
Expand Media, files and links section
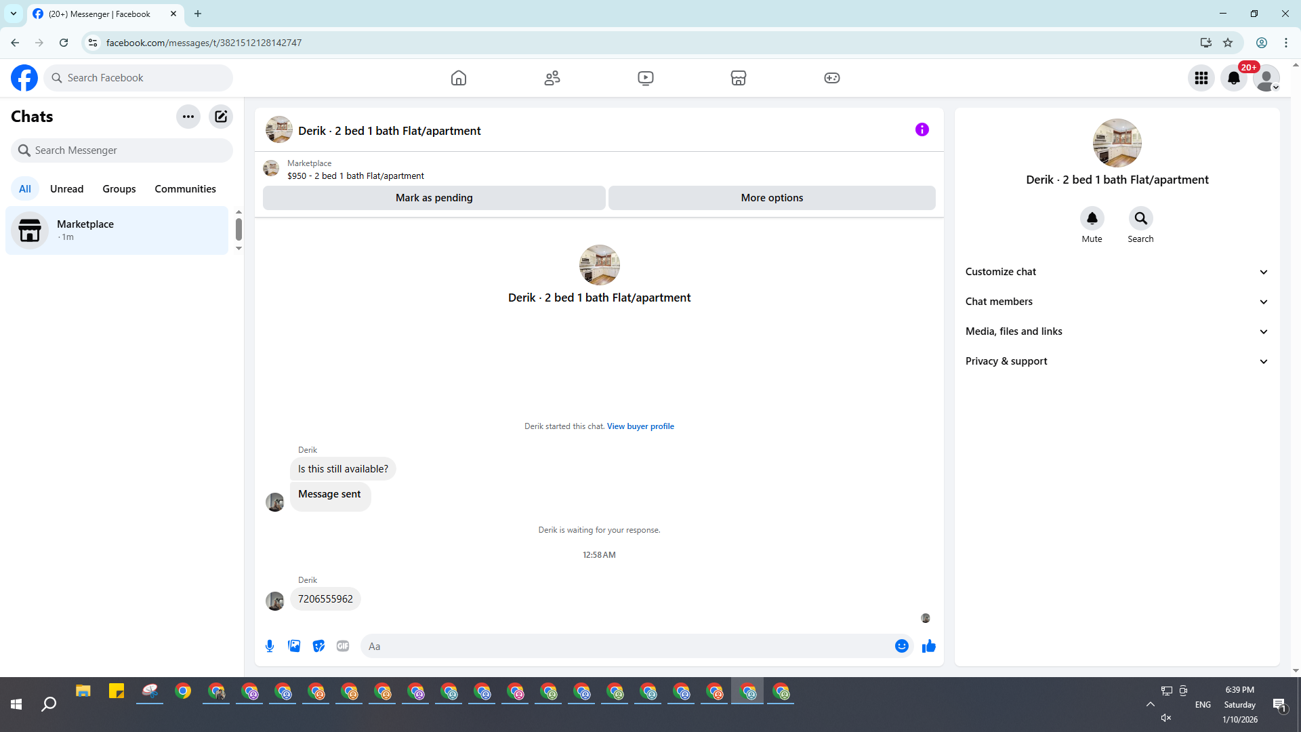pyautogui.click(x=1117, y=331)
